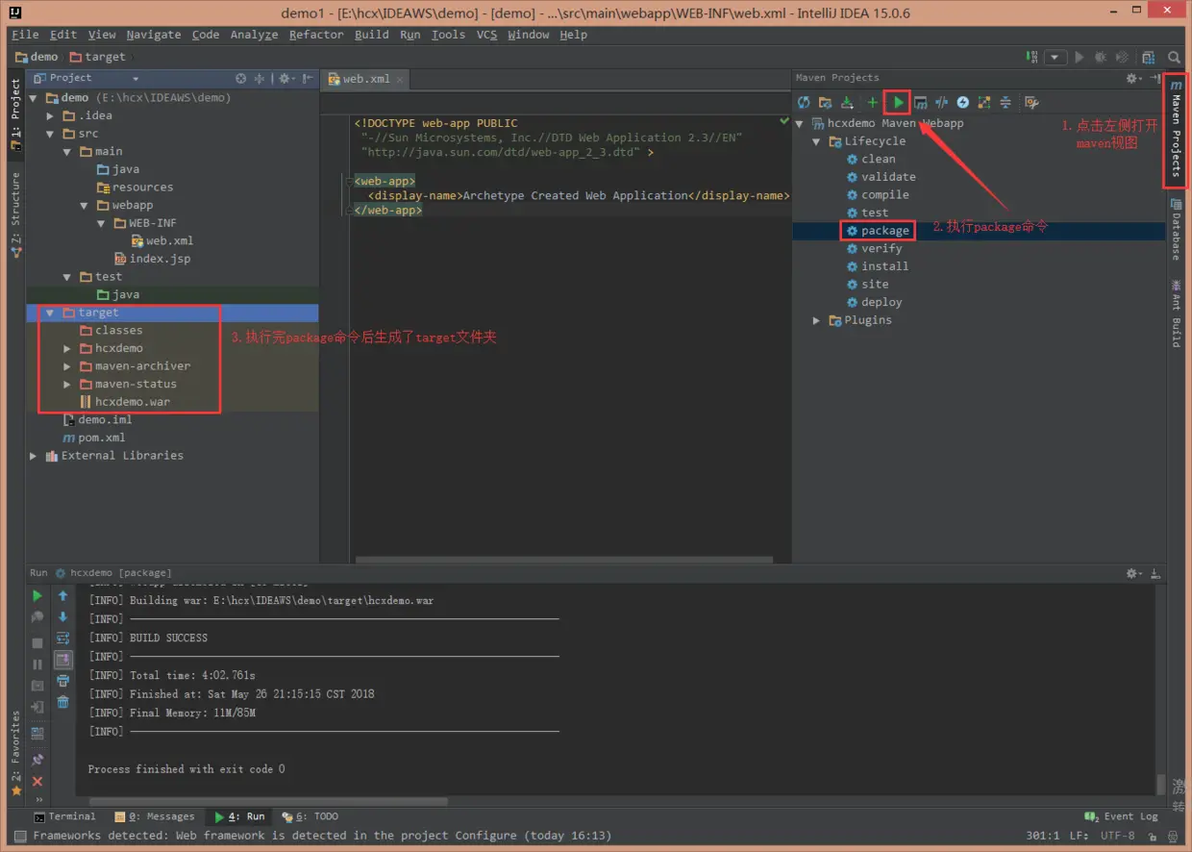Click down the stack trace arrow

click(x=63, y=617)
